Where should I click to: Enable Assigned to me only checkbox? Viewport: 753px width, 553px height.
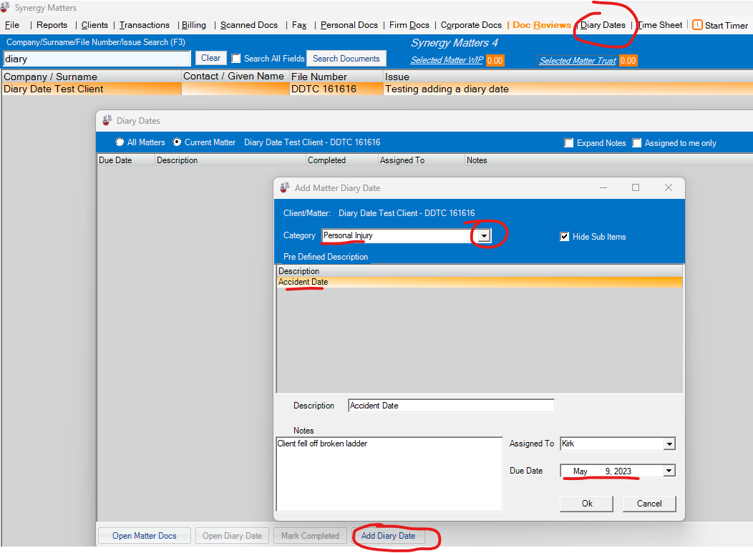coord(637,143)
